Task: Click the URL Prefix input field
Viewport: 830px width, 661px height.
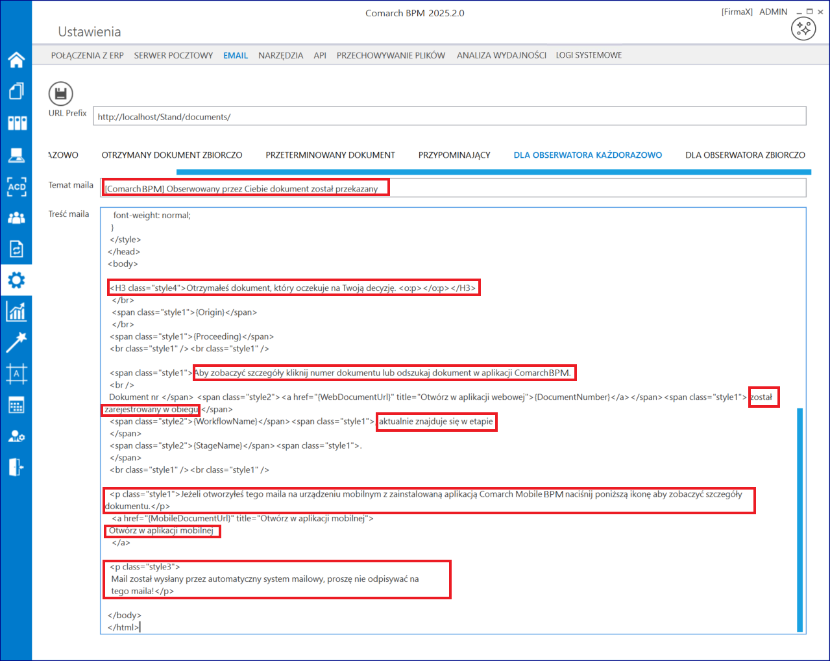Action: pyautogui.click(x=449, y=116)
